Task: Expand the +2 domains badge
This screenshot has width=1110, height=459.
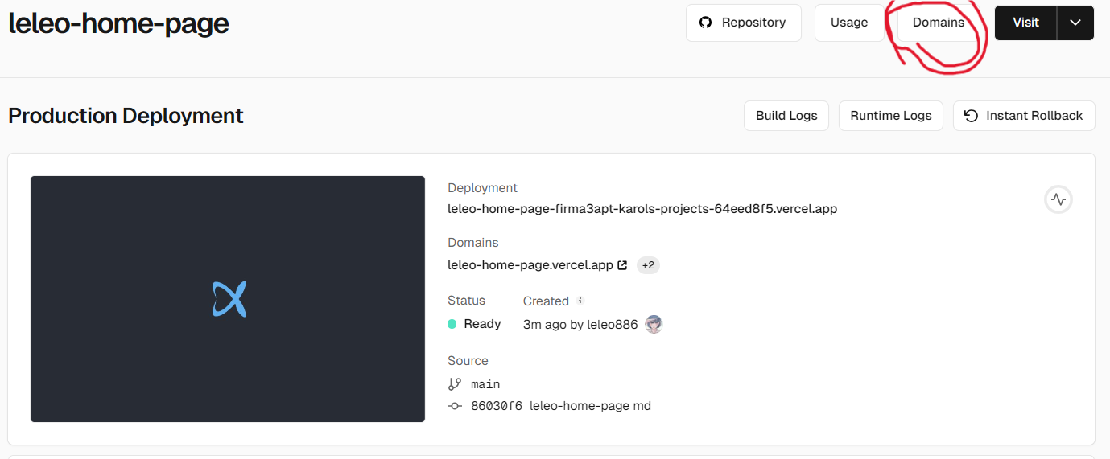Action: click(x=648, y=265)
